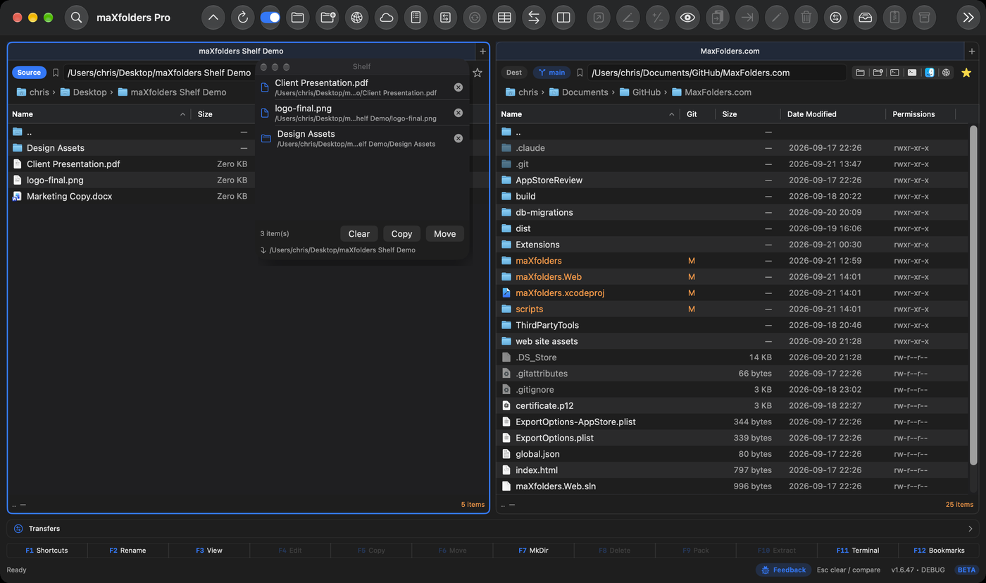Remove Design Assets from the Shelf

tap(458, 138)
